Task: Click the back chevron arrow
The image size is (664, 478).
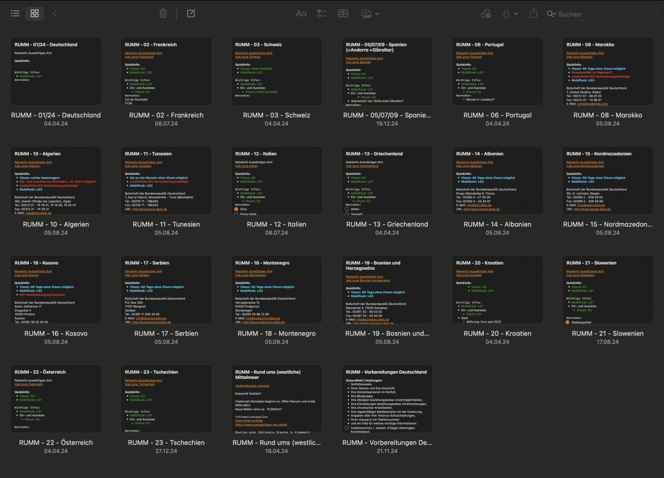Action: [x=55, y=13]
